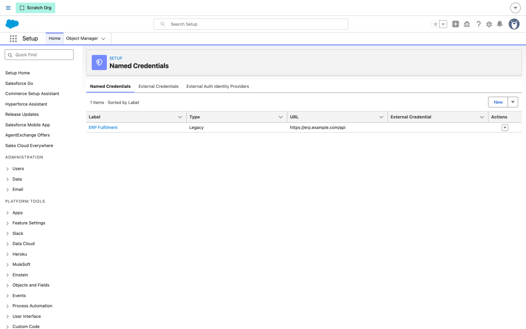This screenshot has height=329, width=526.
Task: Open the Object Manager tab
Action: (x=82, y=38)
